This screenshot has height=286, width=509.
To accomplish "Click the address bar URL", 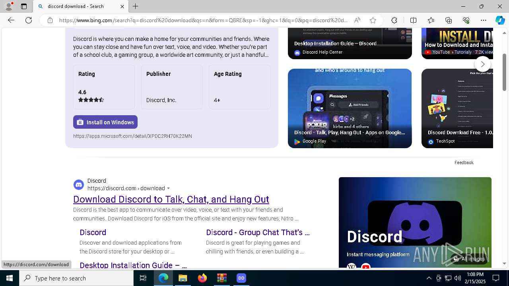I will tap(203, 20).
